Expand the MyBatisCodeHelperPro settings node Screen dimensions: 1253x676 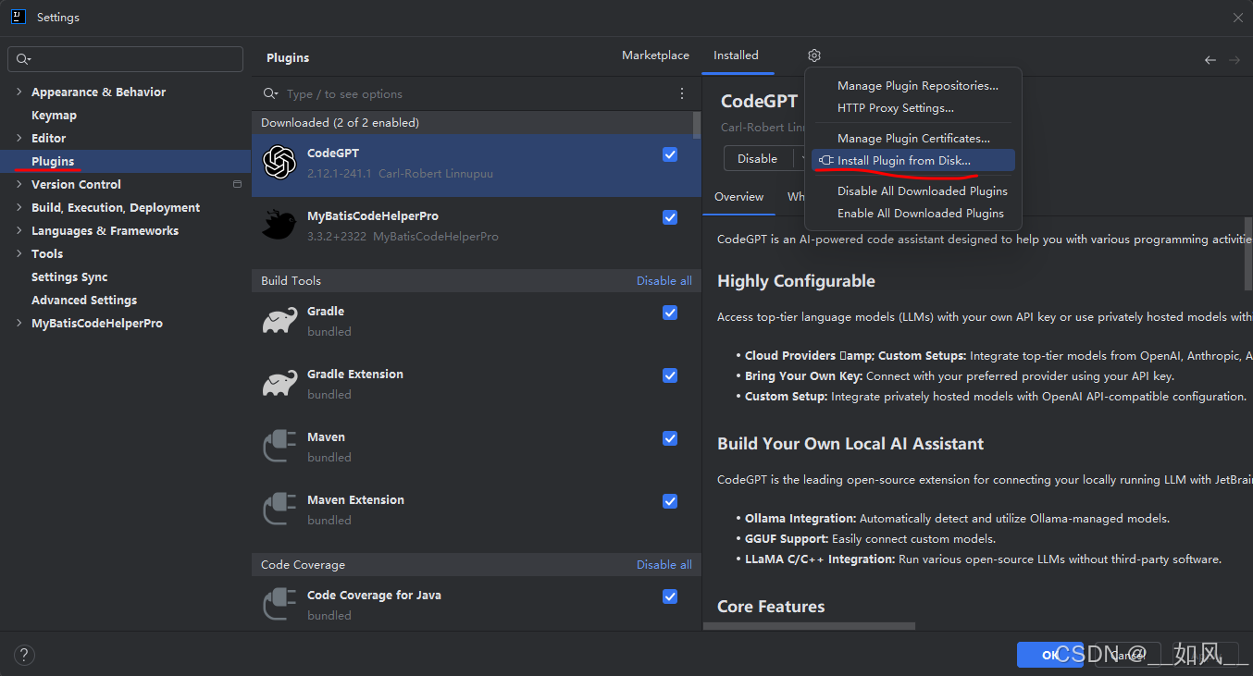coord(19,323)
